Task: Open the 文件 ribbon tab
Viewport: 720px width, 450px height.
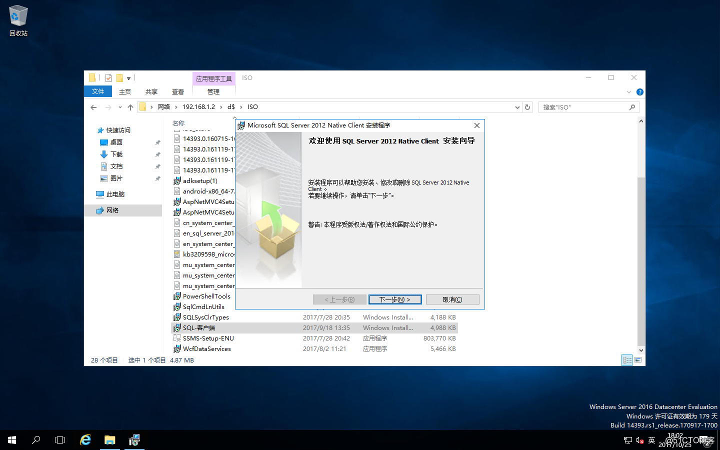Action: tap(98, 91)
